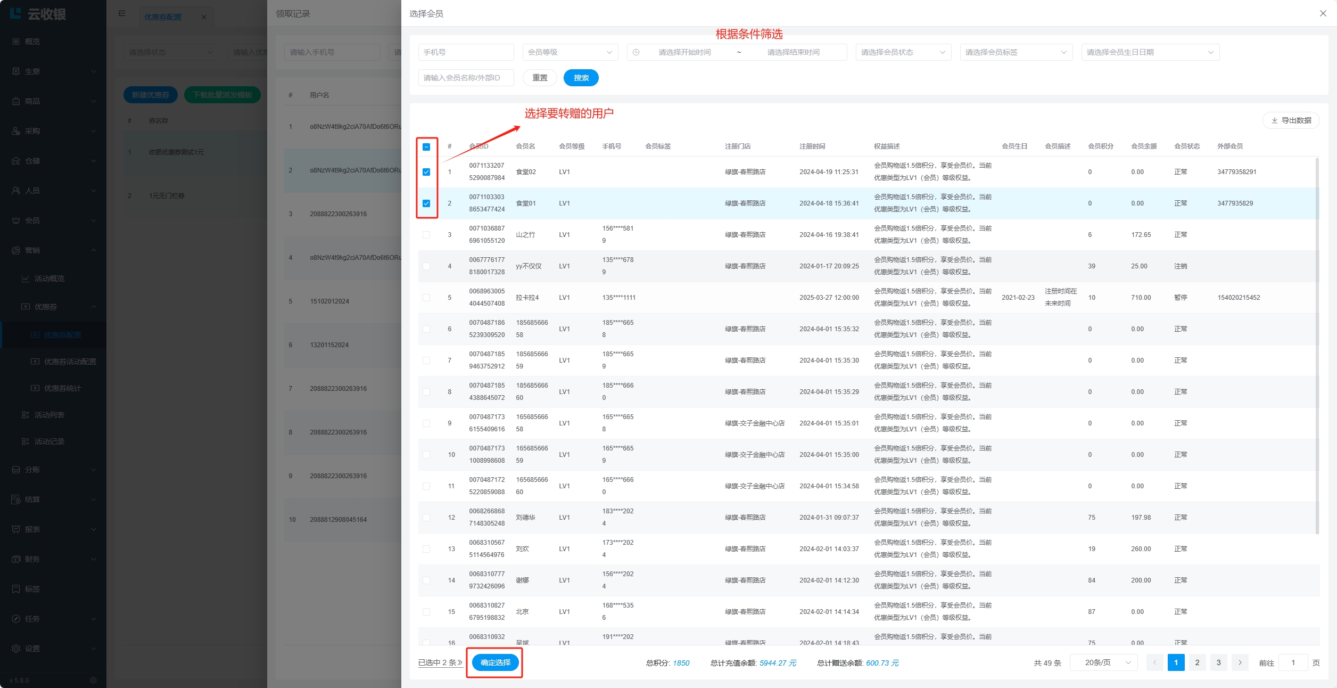1337x688 pixels.
Task: Uncheck member row 食堂02 checkbox
Action: [x=426, y=172]
